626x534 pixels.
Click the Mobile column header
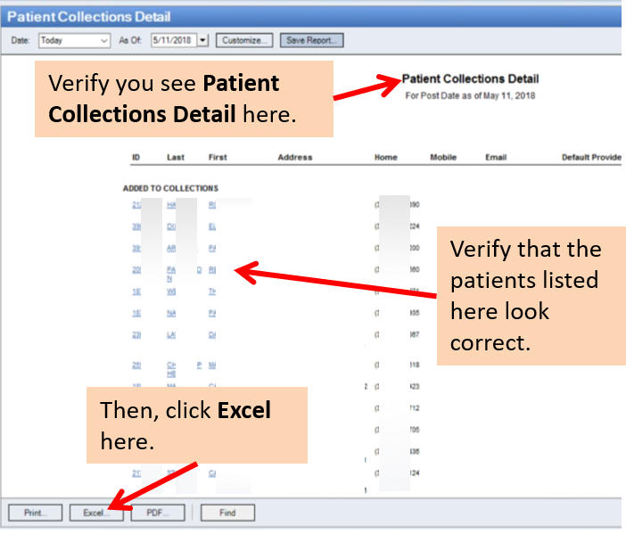pos(443,158)
